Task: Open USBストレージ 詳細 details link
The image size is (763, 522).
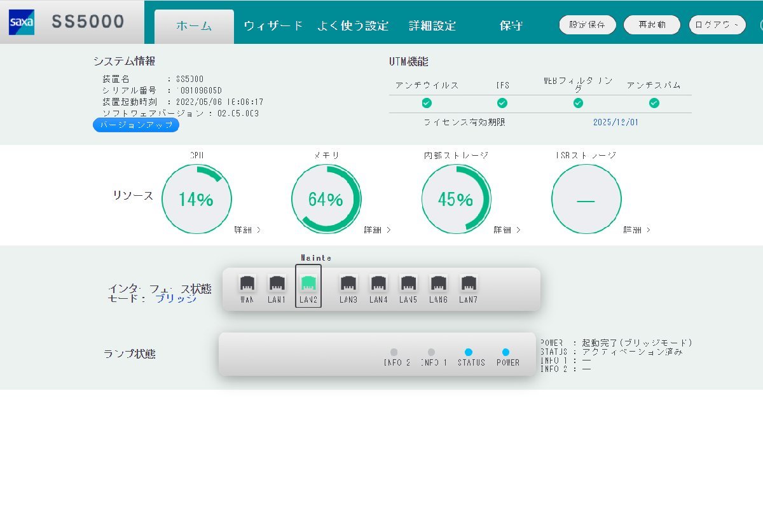Action: (637, 230)
